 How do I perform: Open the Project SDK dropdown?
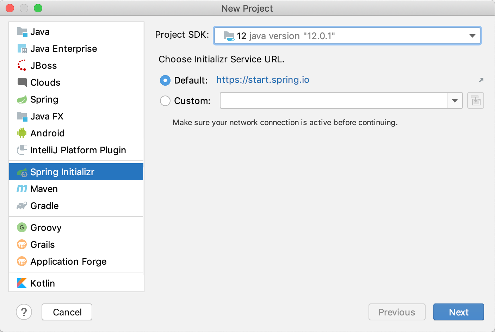(472, 36)
